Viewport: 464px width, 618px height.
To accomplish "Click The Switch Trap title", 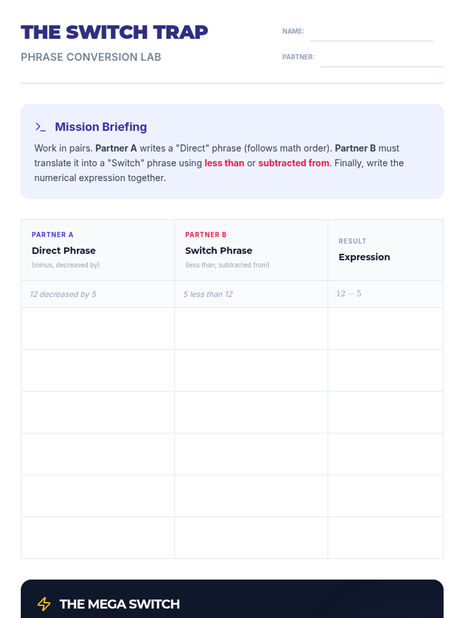I will pyautogui.click(x=114, y=32).
